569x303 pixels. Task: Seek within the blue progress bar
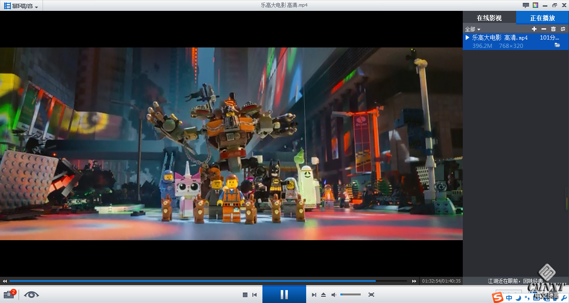[x=208, y=281]
